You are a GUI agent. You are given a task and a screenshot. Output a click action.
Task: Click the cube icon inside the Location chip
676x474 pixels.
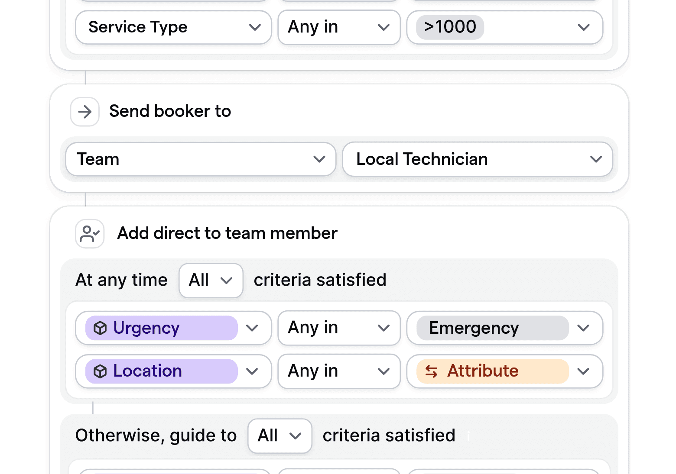pos(100,371)
